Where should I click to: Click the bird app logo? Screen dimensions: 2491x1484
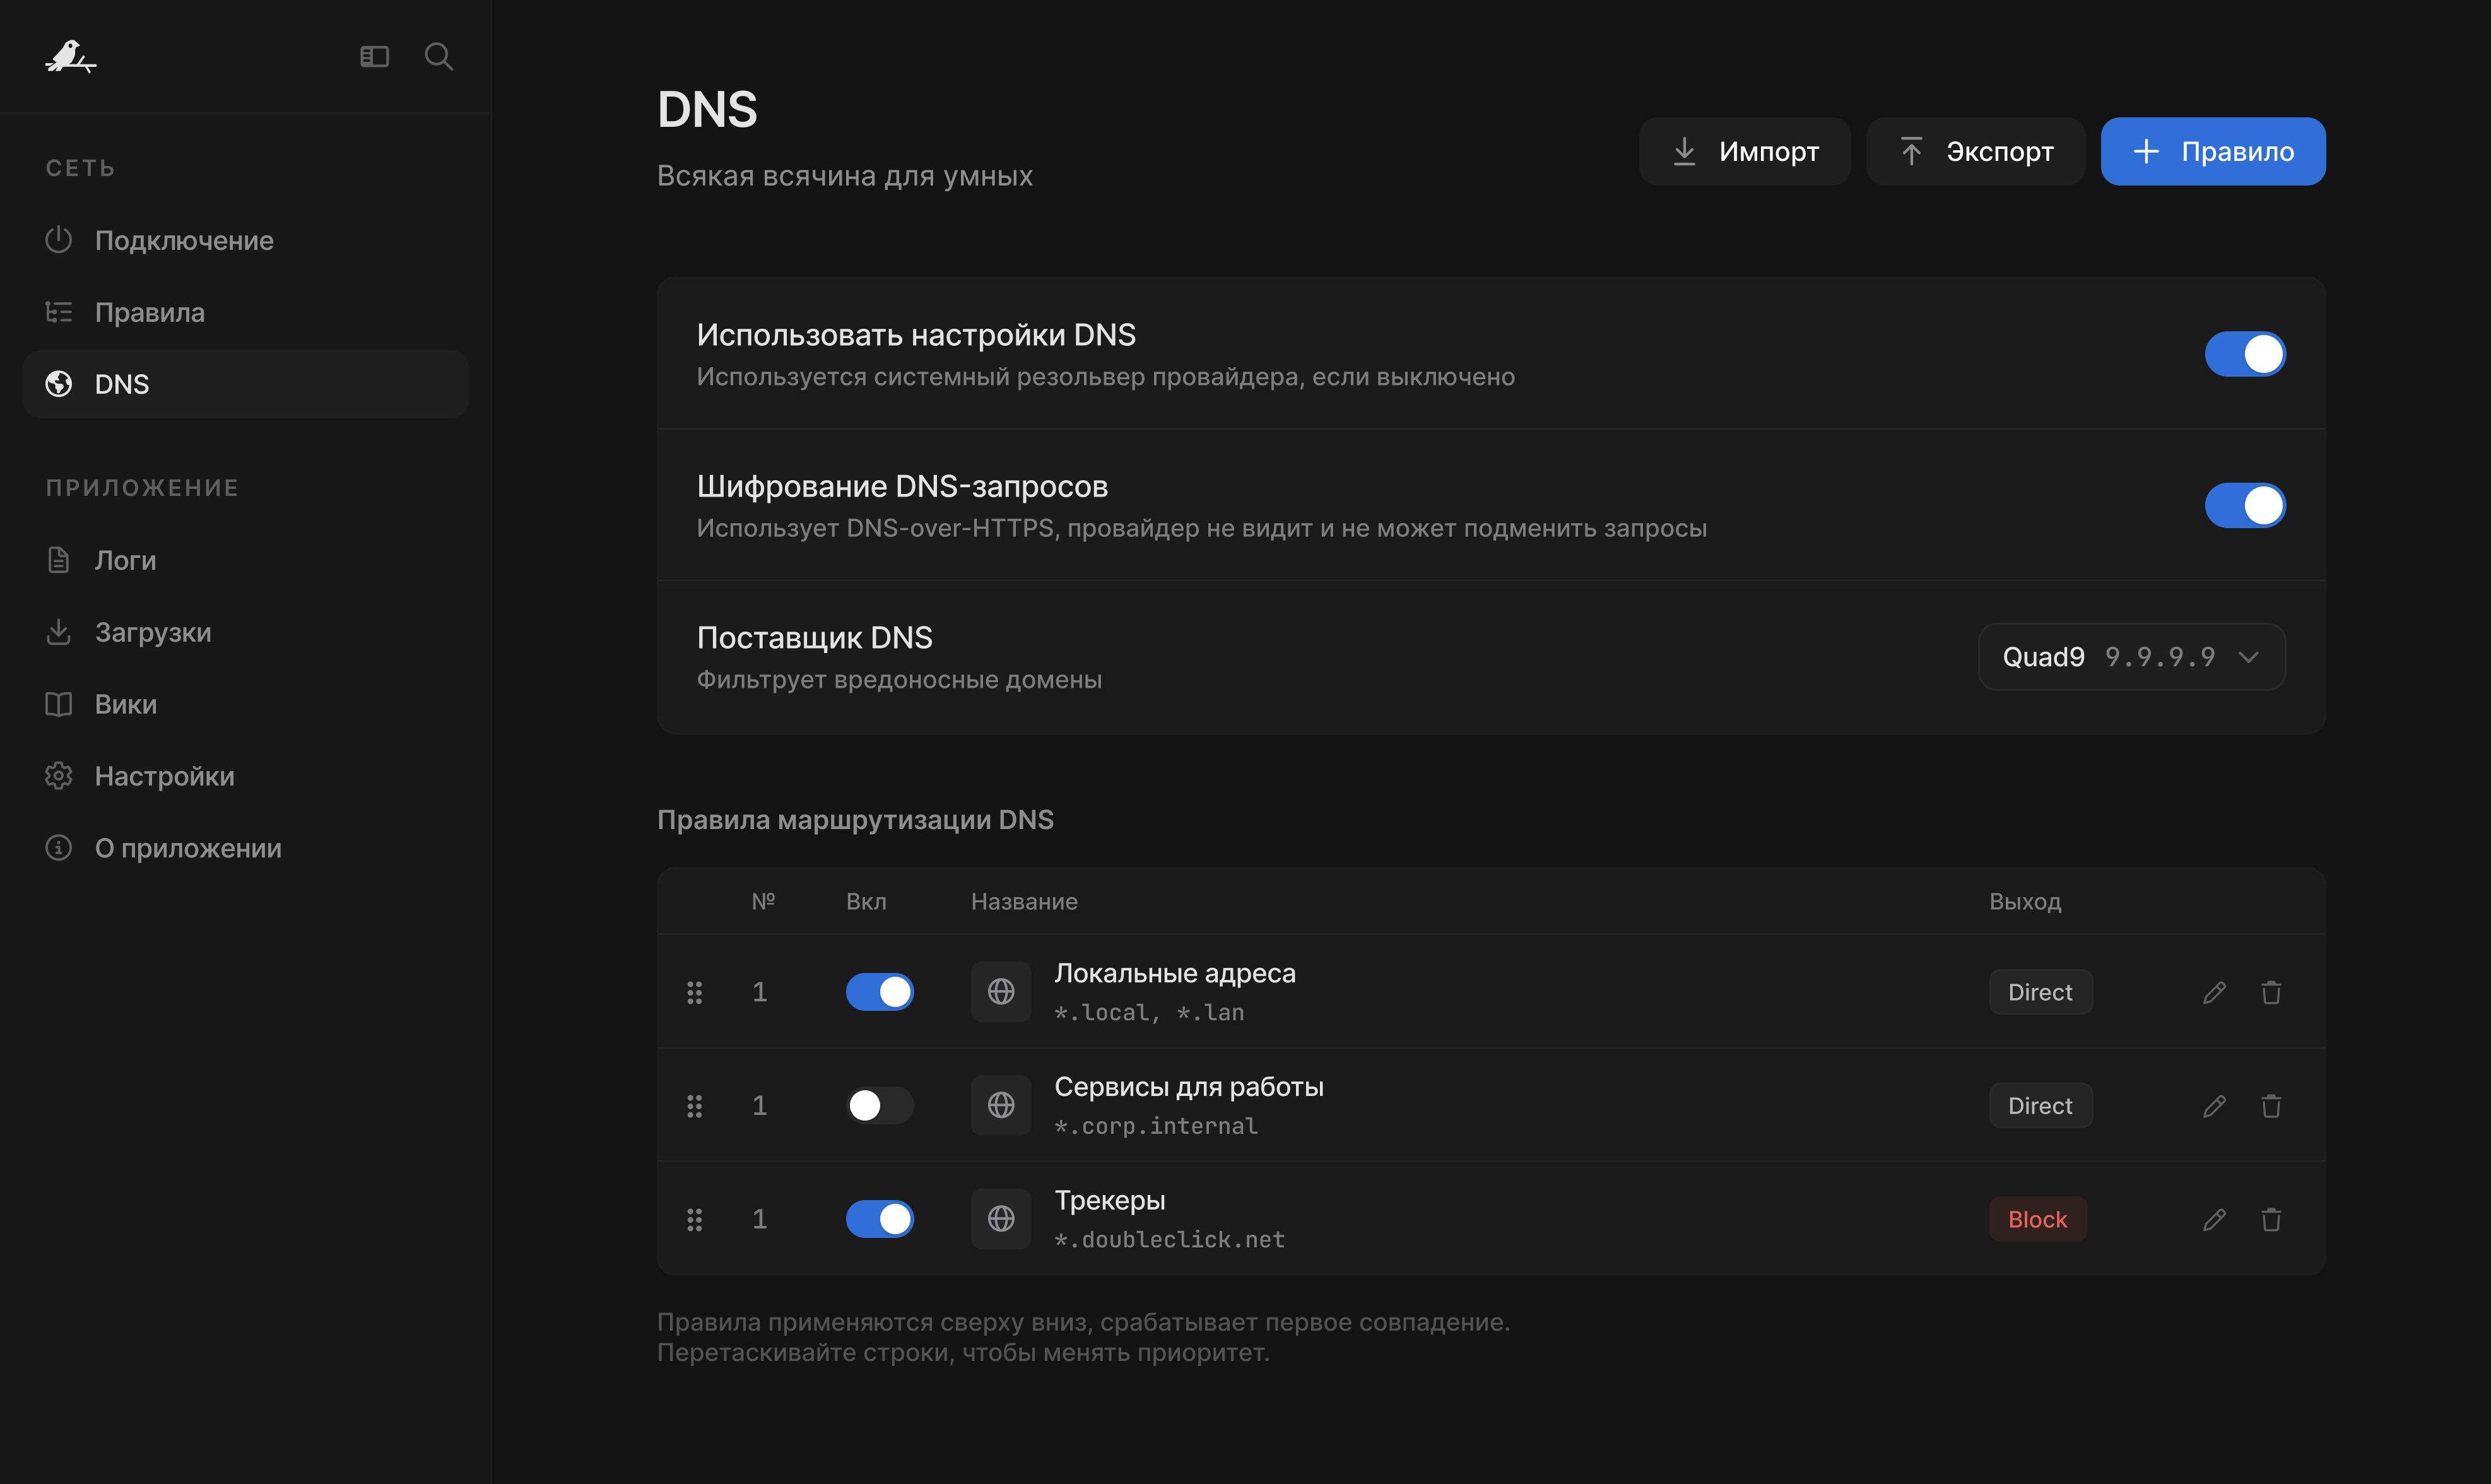(70, 57)
